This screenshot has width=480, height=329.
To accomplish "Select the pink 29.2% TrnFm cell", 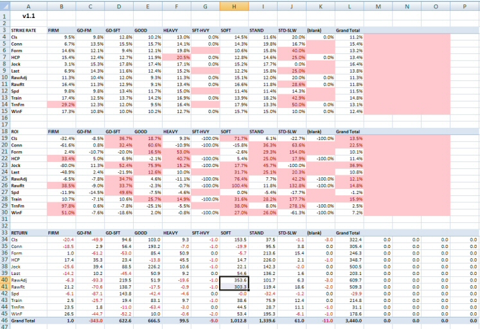I will coord(62,104).
